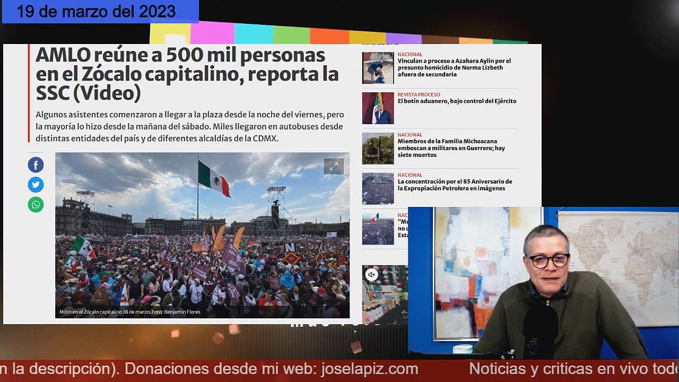Click the article summary beginning 'Algunos asistentes comenzaron'
The image size is (679, 382).
pos(190,126)
